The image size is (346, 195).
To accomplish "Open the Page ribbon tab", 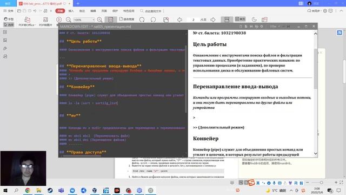I will click(104, 11).
